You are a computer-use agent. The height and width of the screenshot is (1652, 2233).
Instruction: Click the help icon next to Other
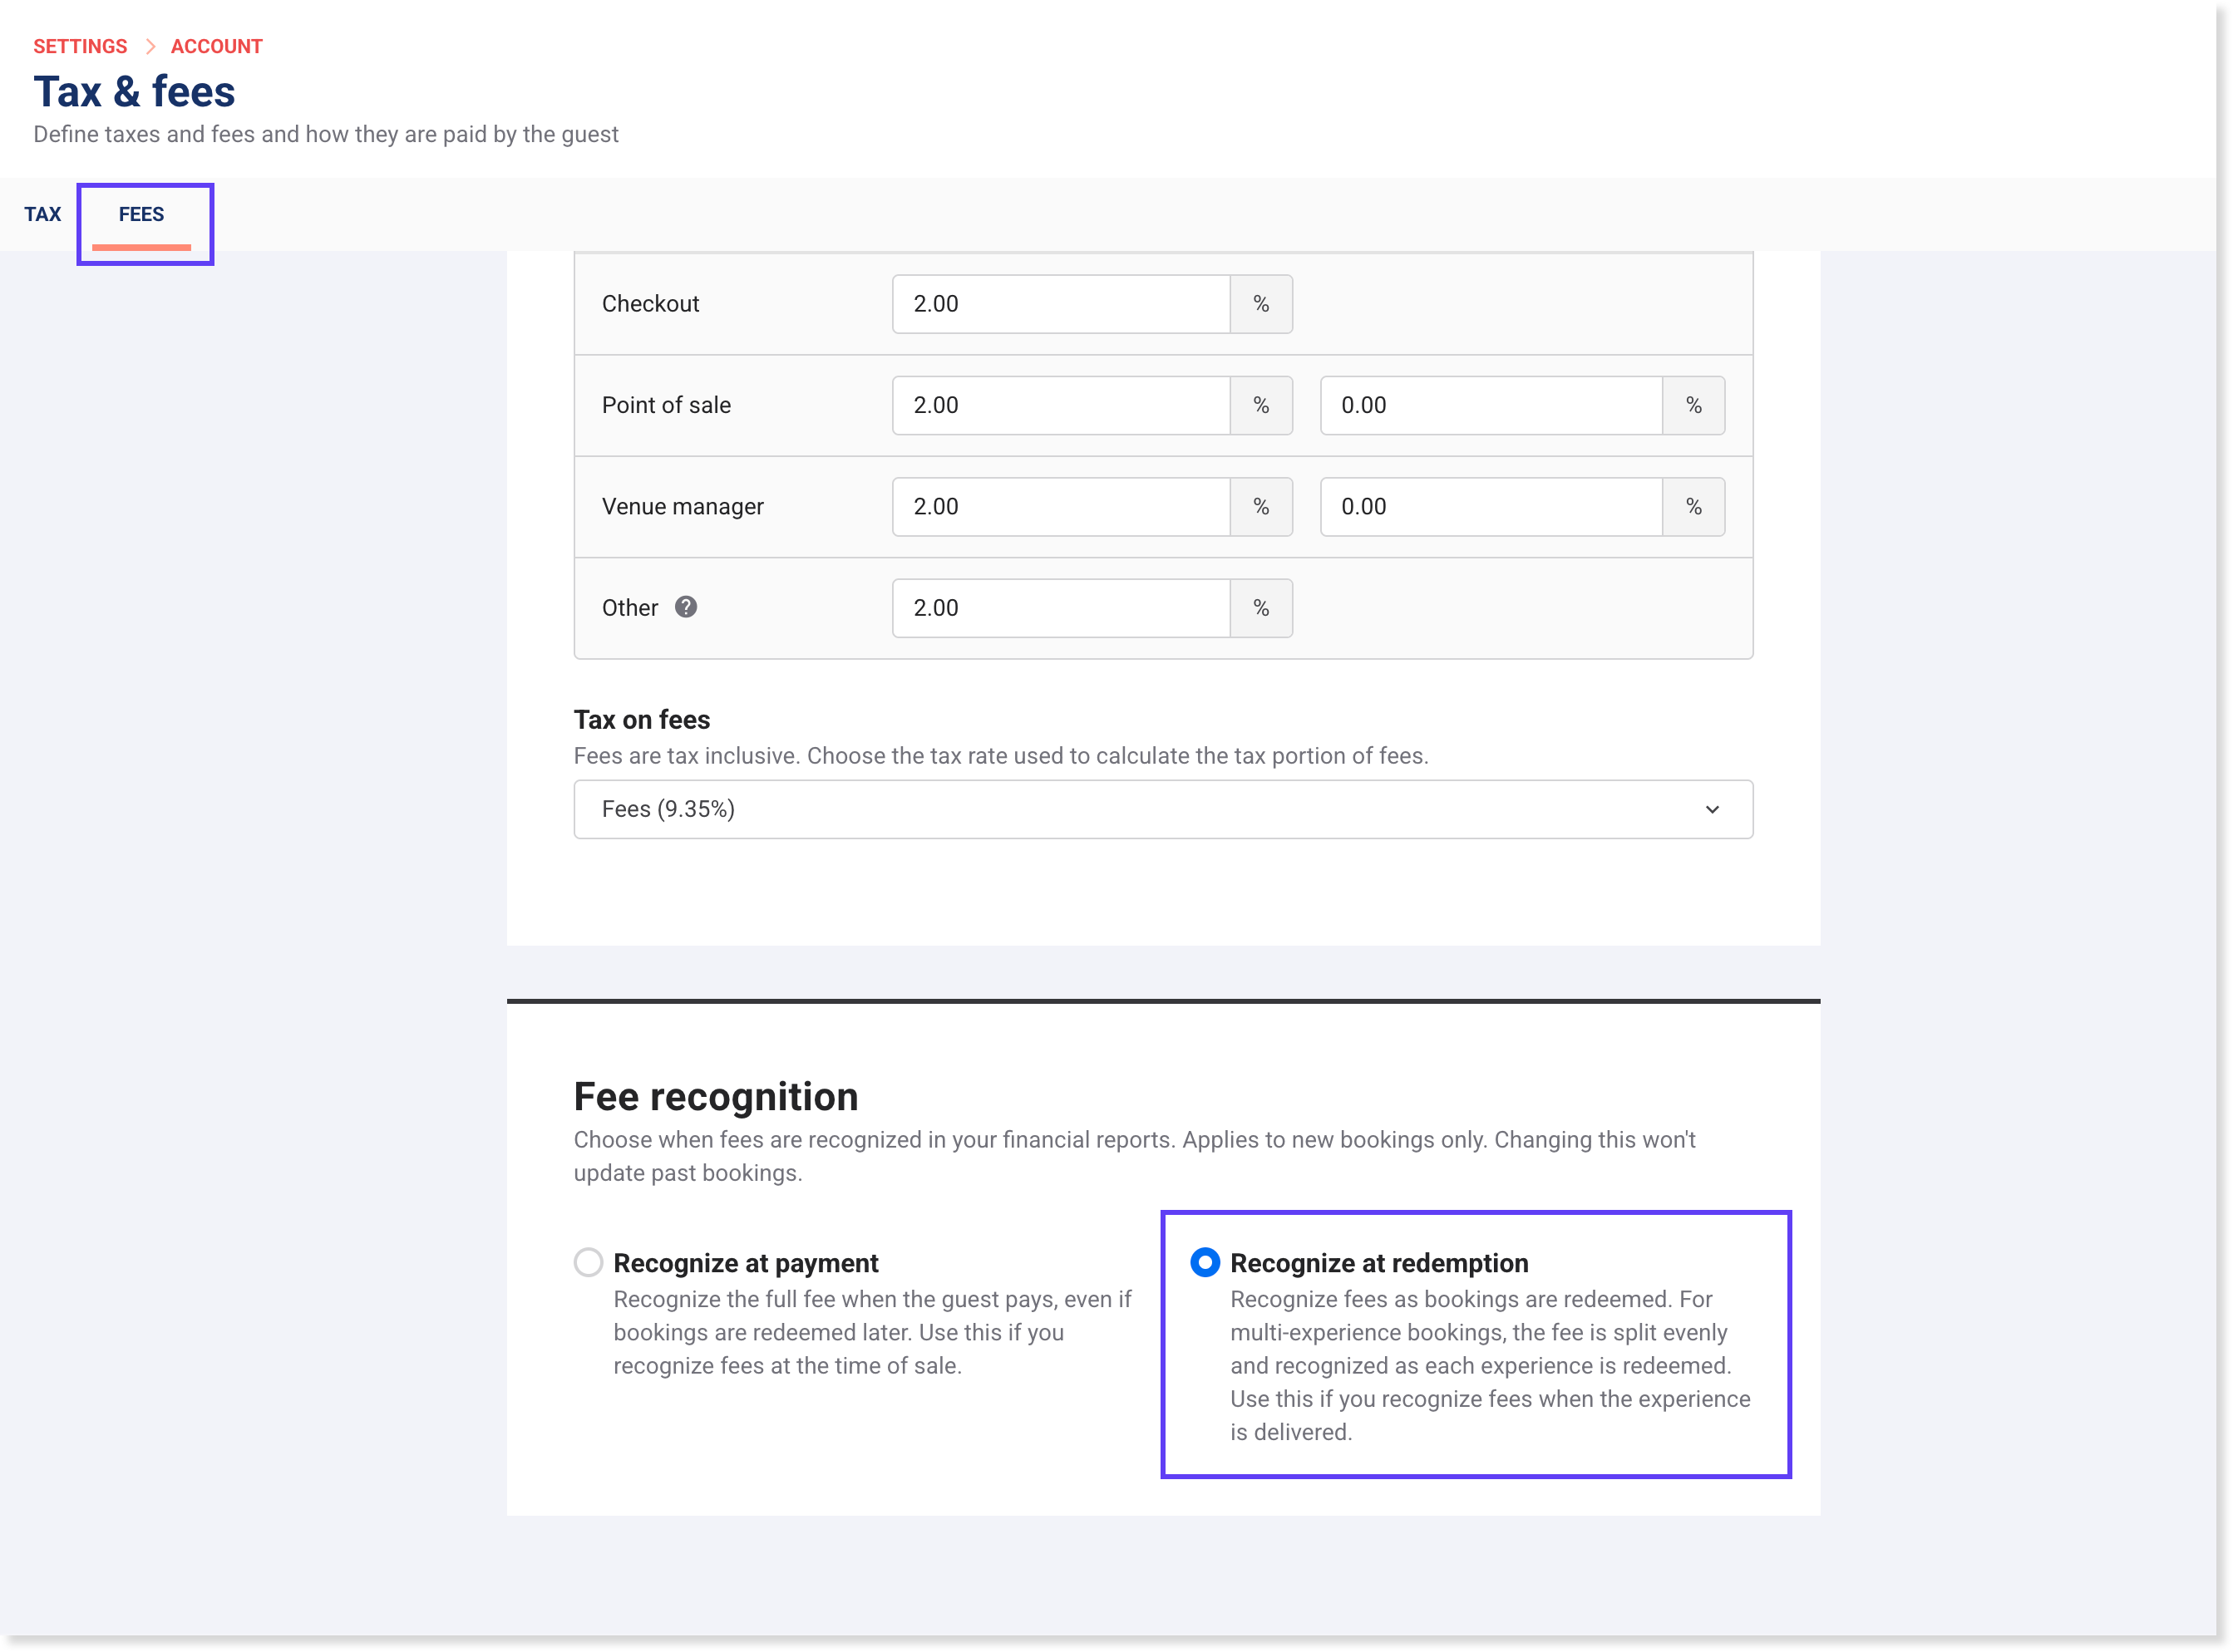pos(685,607)
